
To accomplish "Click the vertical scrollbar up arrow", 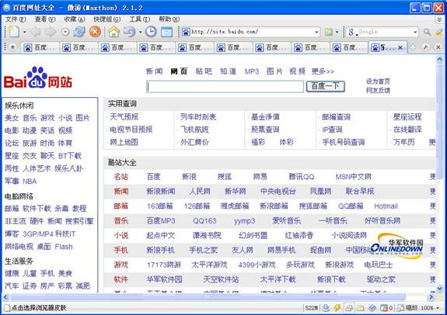I will [x=439, y=59].
